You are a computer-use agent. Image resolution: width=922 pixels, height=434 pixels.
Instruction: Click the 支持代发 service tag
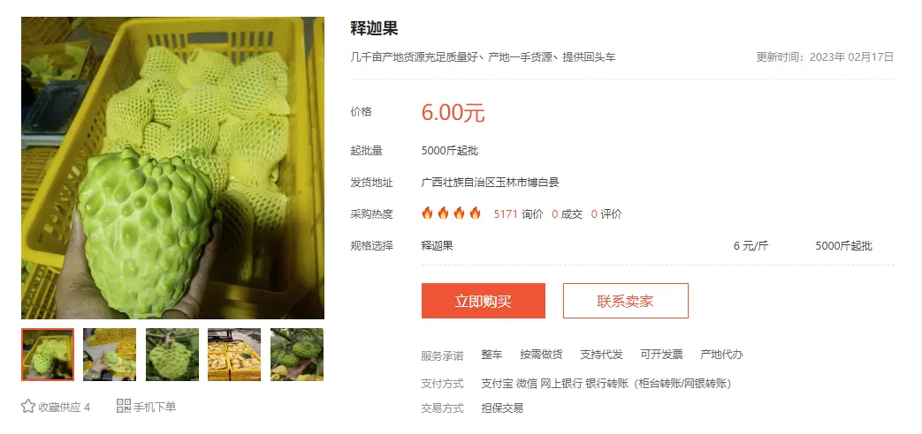[601, 355]
